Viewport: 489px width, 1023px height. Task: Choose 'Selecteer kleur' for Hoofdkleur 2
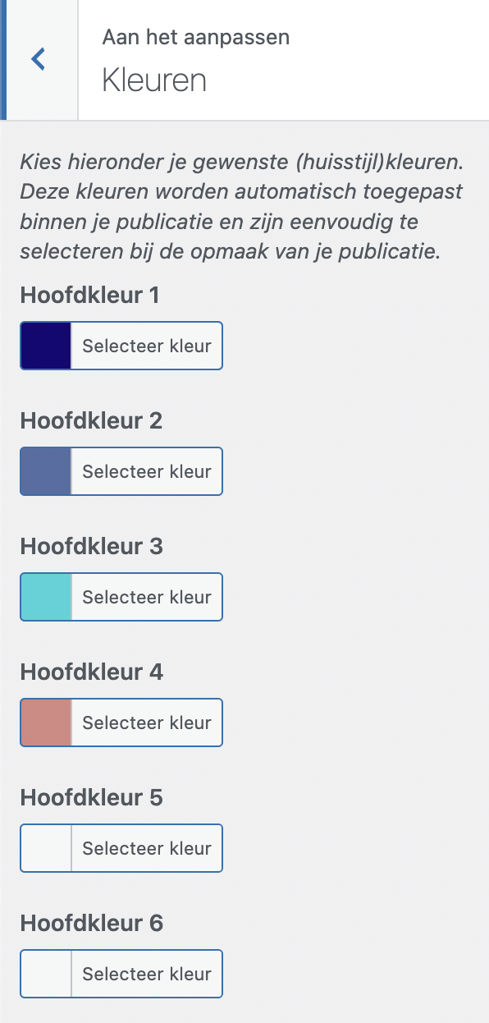[147, 471]
